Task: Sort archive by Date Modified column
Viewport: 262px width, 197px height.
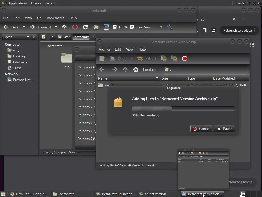Action: point(231,78)
